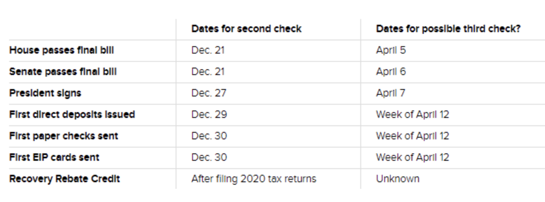
Task: Click 'Week of April 12' in direct deposits row
Action: [x=412, y=115]
